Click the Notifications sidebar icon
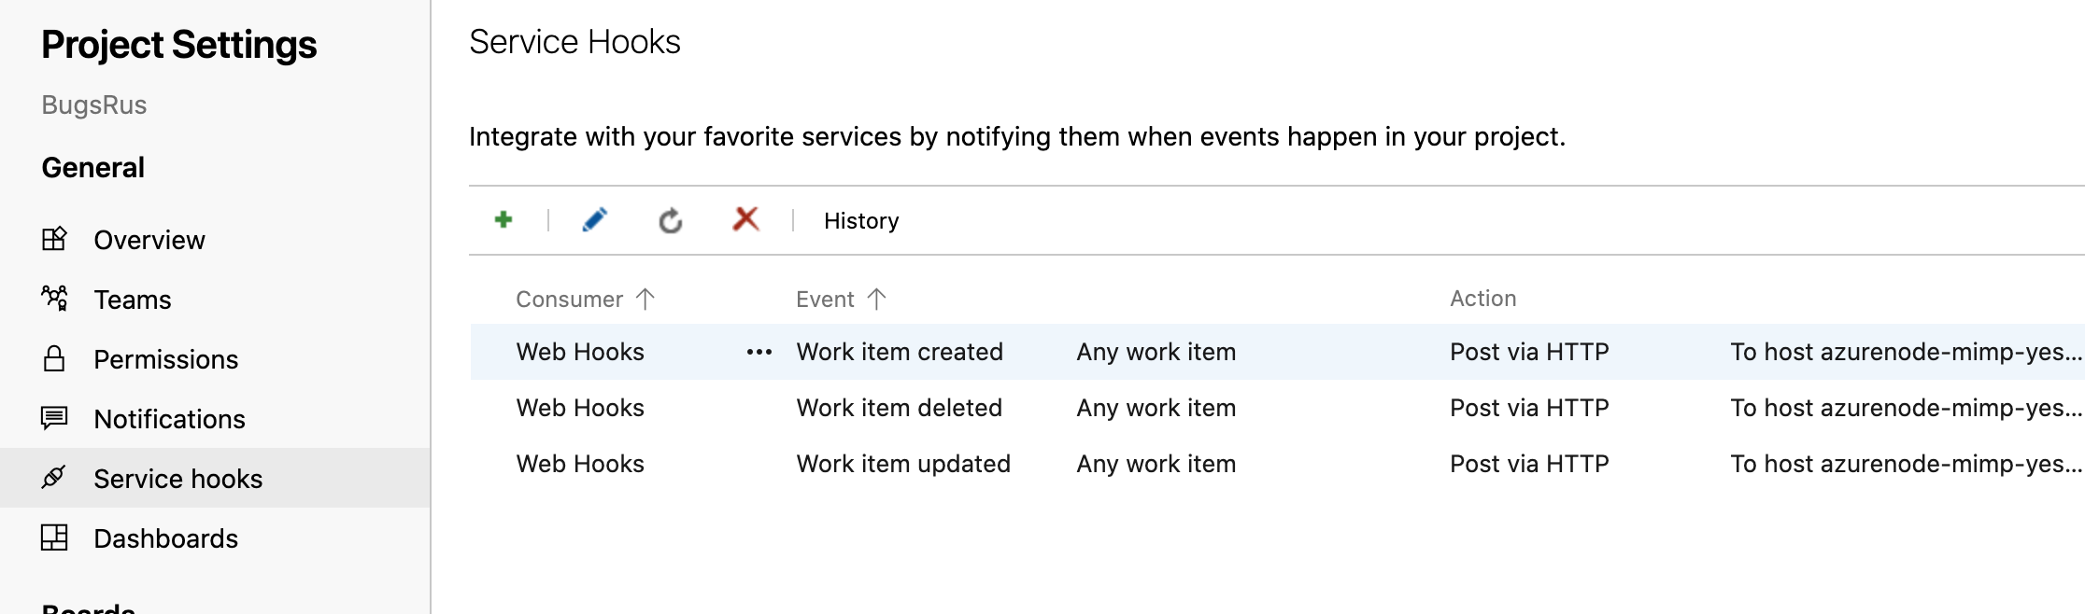The width and height of the screenshot is (2085, 614). [54, 418]
